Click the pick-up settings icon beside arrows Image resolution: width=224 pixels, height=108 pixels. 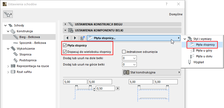[x=83, y=38]
